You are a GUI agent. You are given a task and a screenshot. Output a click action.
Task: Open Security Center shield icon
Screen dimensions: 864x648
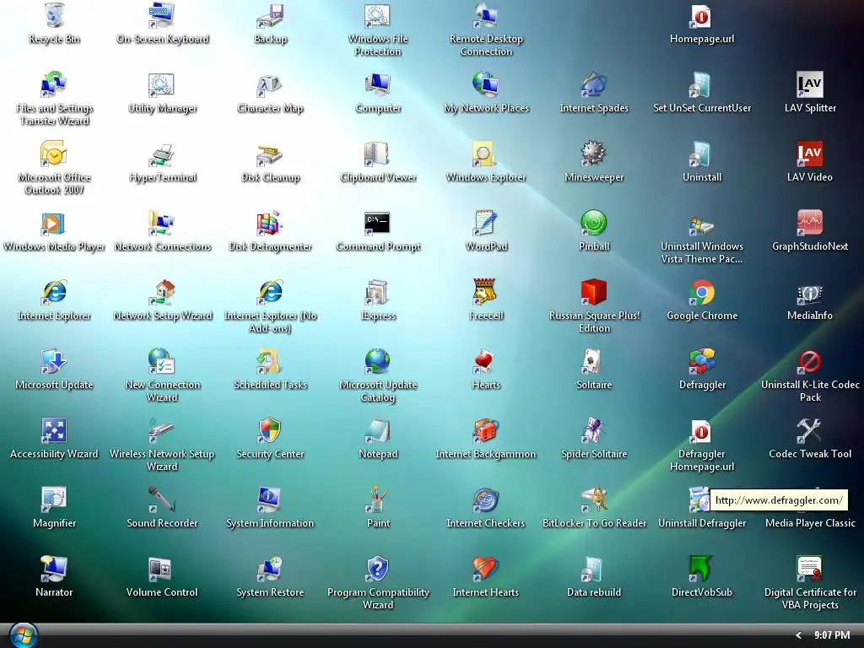270,430
